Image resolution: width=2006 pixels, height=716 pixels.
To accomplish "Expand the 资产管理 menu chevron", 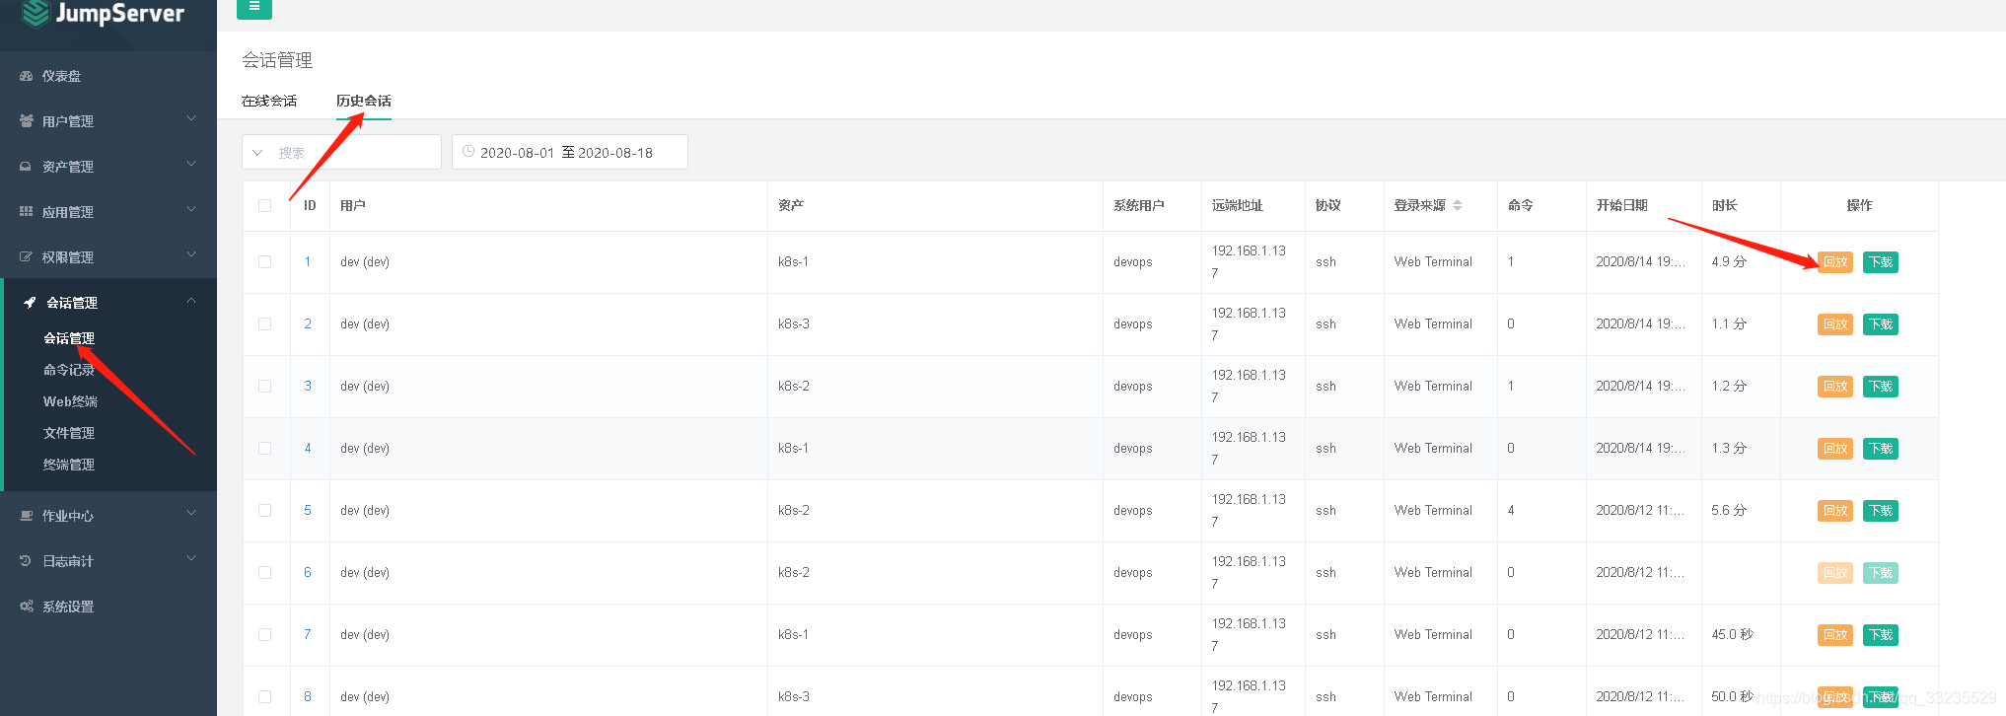I will coord(191,165).
